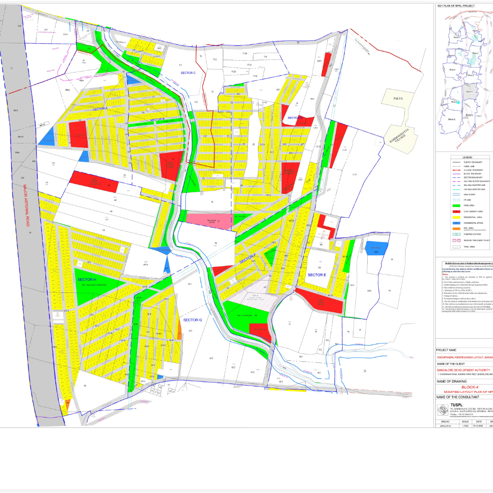The image size is (493, 493).
Task: Click the purple Block Boundary legend line sample
Action: click(456, 174)
